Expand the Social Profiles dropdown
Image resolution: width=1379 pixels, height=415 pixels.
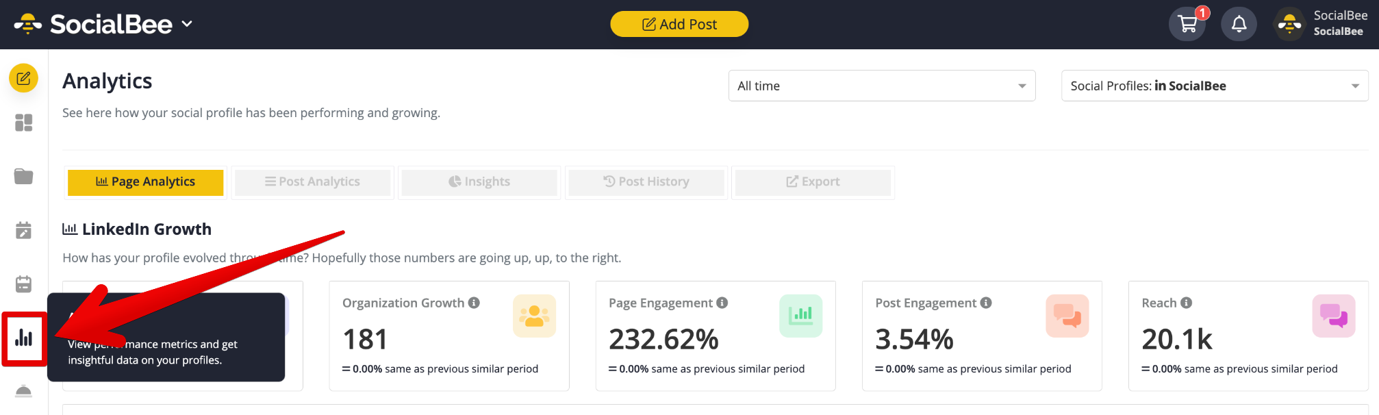(1215, 86)
